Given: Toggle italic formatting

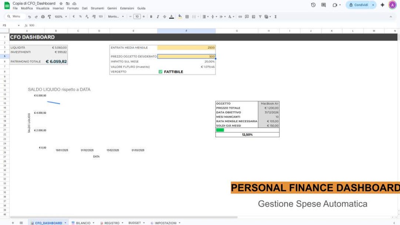Looking at the screenshot, I should [x=158, y=17].
